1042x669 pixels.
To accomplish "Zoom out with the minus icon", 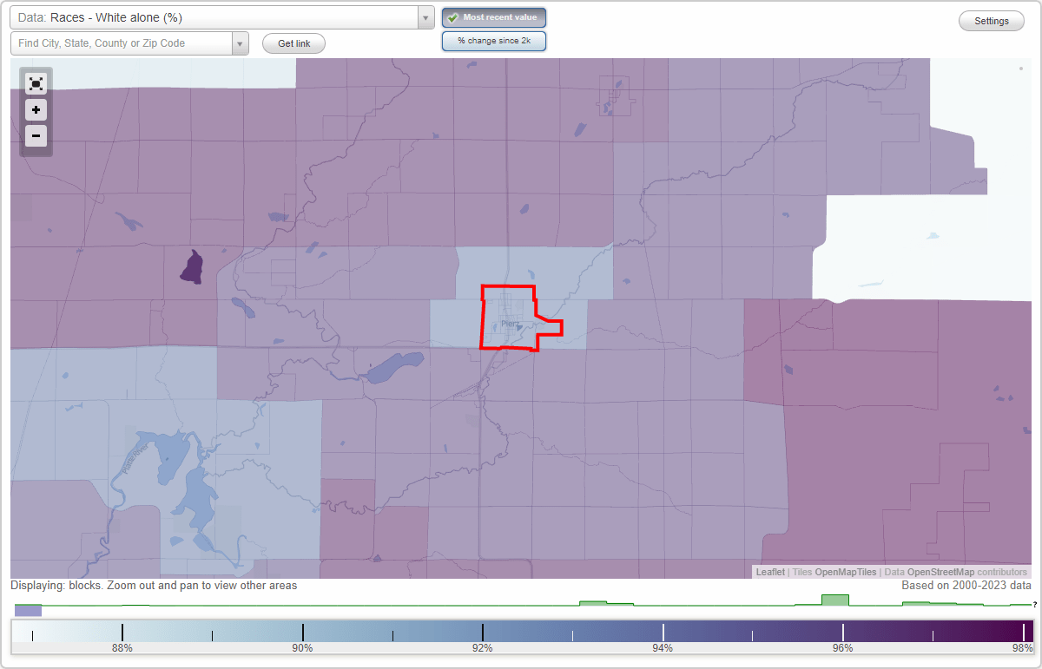I will point(36,135).
